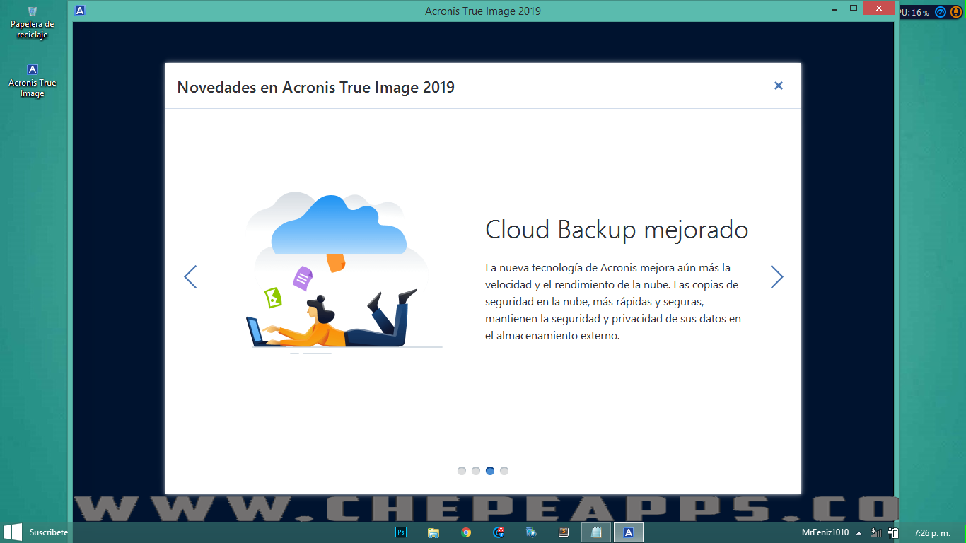This screenshot has height=543, width=966.
Task: Switch to Acronis taskbar button
Action: point(629,532)
